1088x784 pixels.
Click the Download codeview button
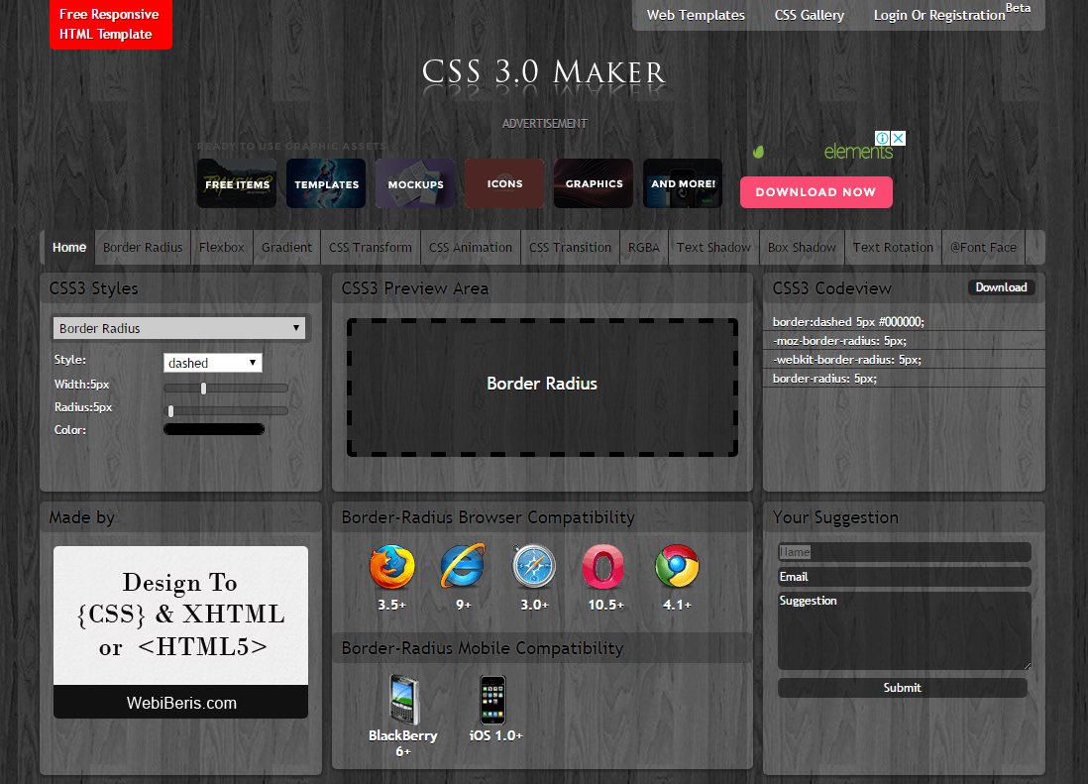(1001, 287)
